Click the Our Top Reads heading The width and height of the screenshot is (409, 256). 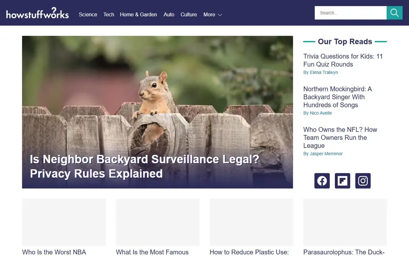(345, 41)
